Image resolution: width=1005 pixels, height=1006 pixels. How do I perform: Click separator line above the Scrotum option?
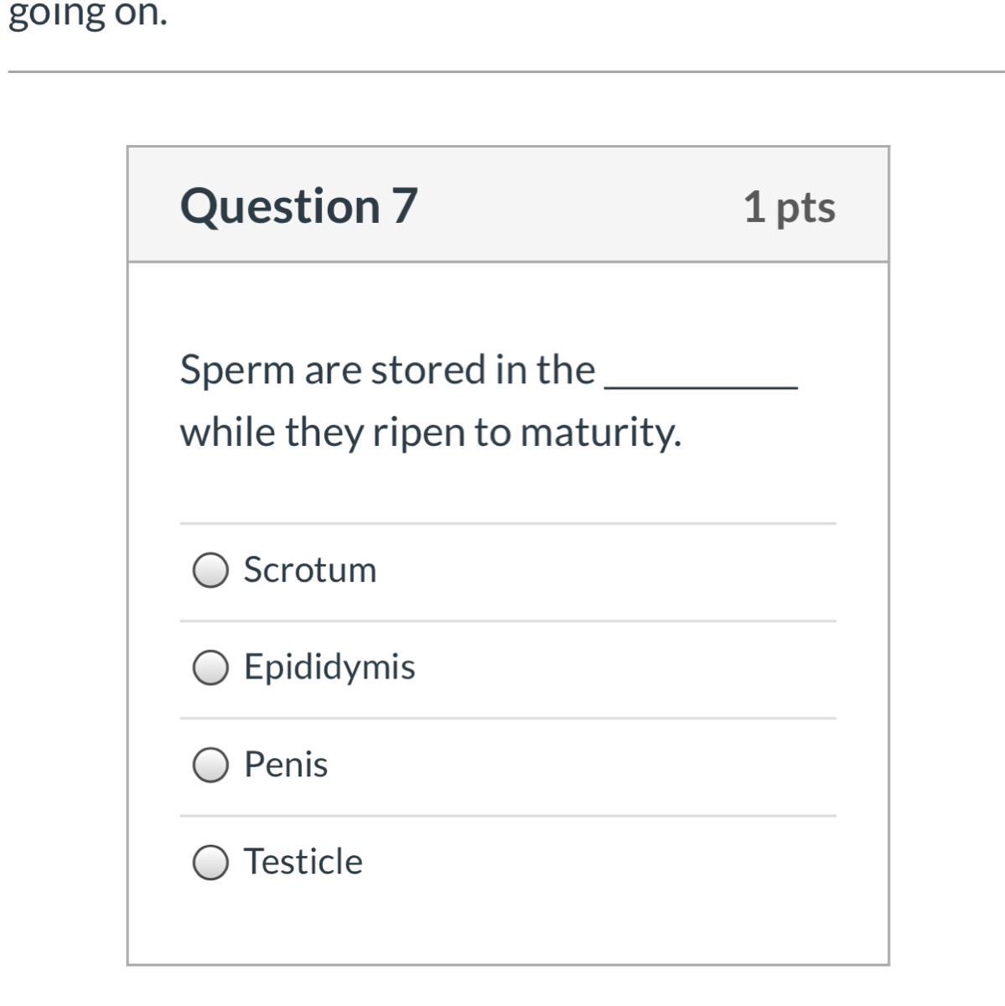click(x=508, y=524)
